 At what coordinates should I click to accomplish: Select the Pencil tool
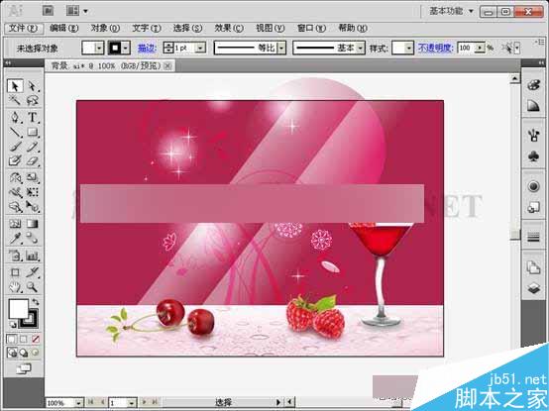pos(33,147)
